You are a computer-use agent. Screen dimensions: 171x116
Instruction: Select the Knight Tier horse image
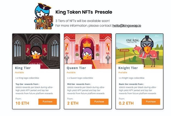139,51
